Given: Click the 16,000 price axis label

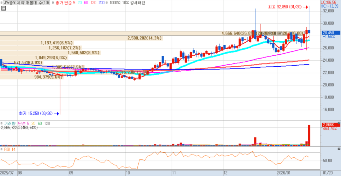Looking at the screenshot, I should [x=329, y=109].
